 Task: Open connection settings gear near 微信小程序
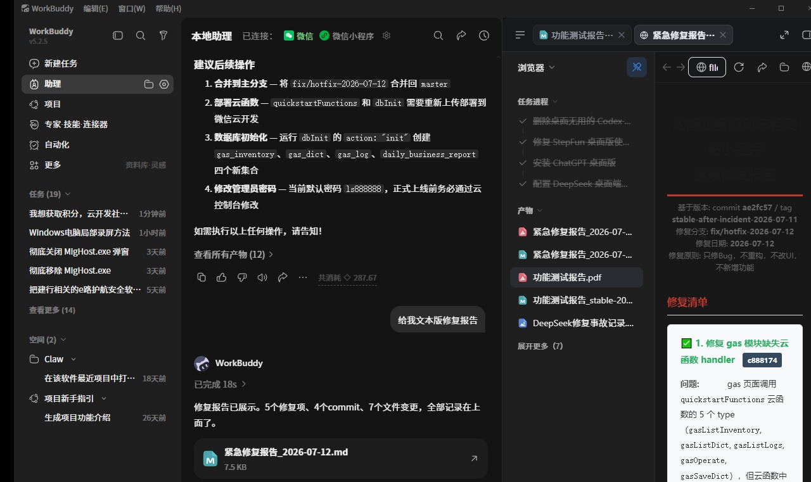386,35
